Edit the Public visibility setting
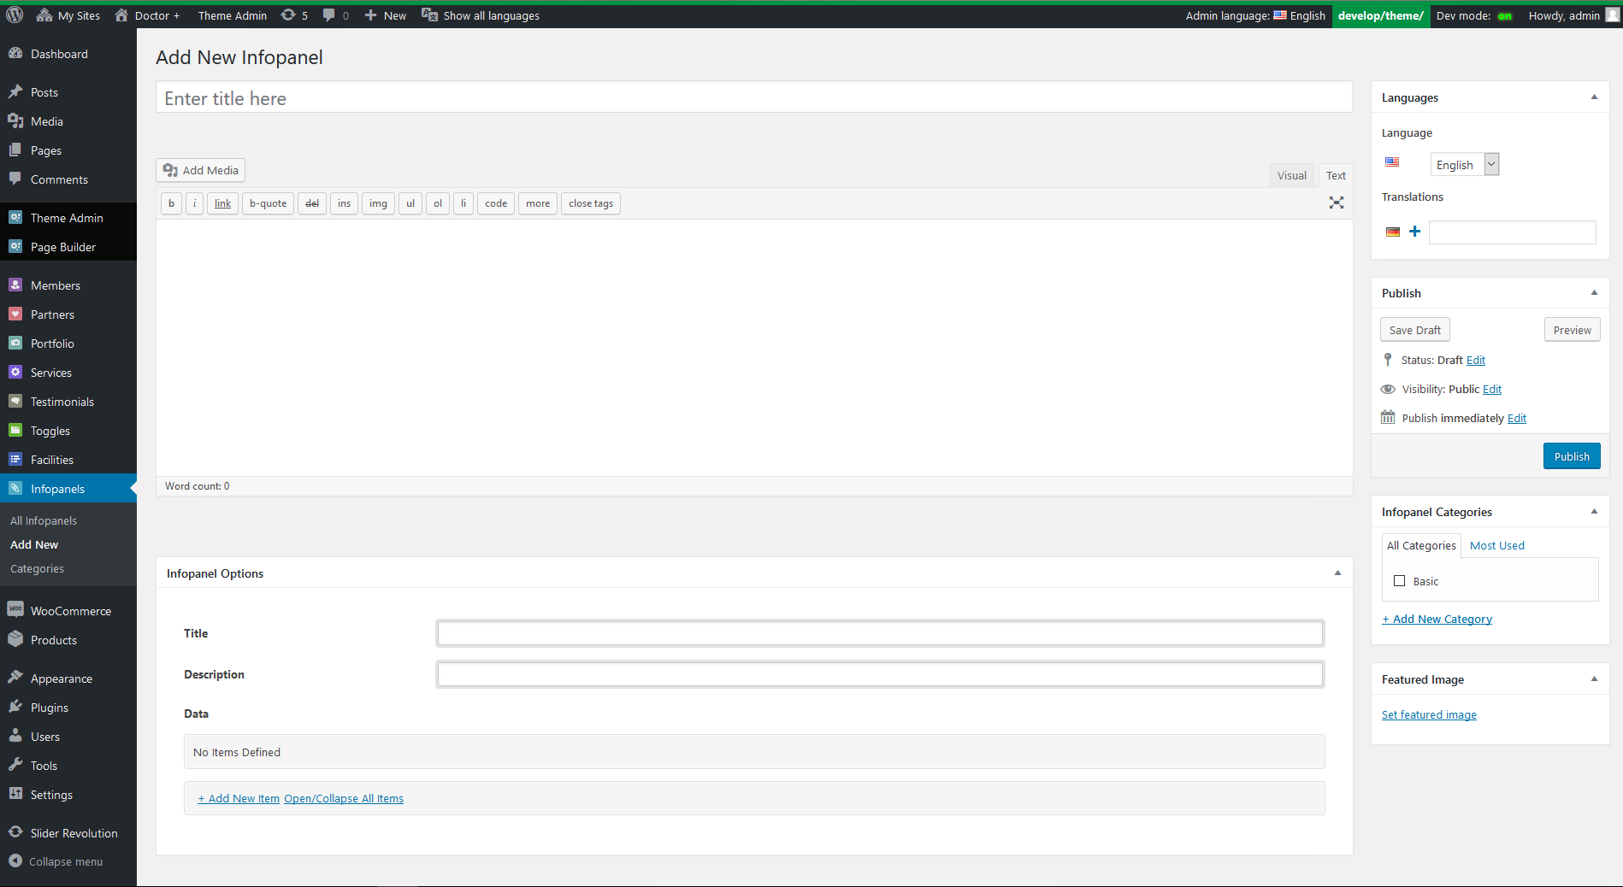The width and height of the screenshot is (1623, 887). (1492, 389)
